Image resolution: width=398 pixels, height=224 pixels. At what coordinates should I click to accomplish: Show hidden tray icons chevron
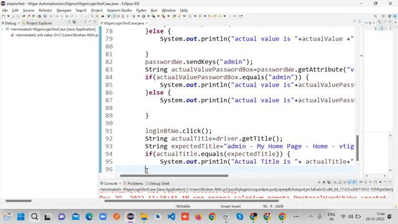[x=311, y=217]
